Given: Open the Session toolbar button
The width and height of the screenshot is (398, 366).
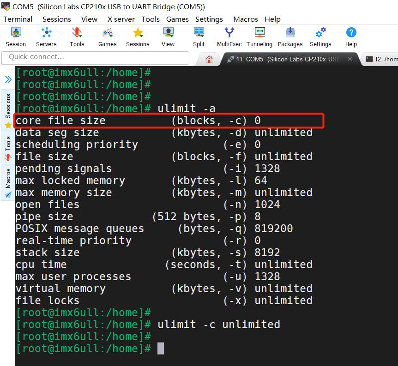Looking at the screenshot, I should (x=16, y=37).
